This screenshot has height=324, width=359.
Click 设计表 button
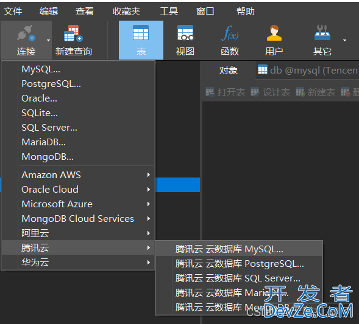271,92
